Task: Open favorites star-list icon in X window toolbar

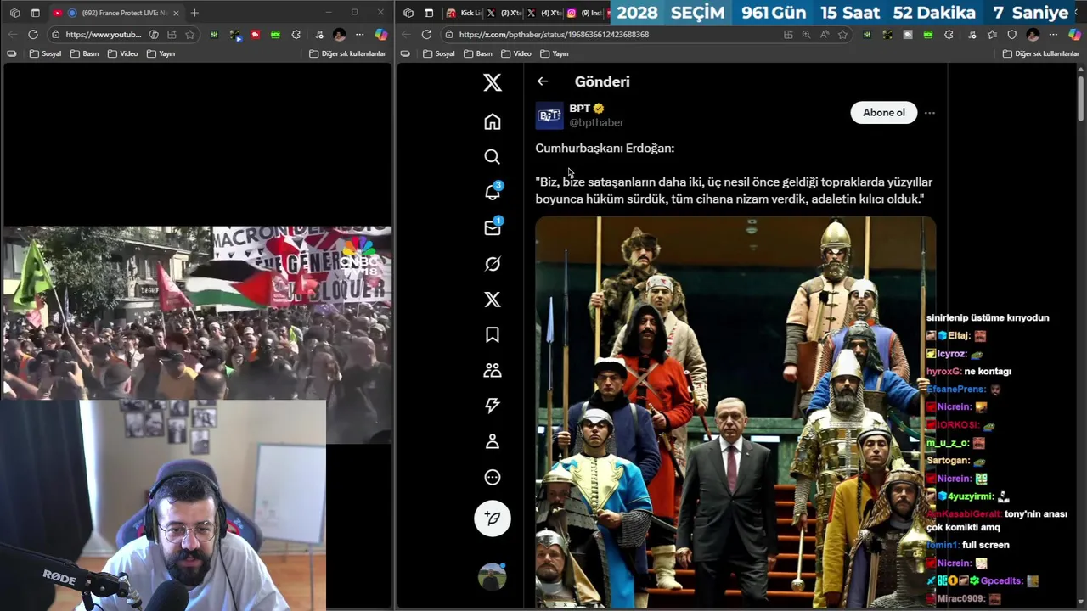Action: 992,35
